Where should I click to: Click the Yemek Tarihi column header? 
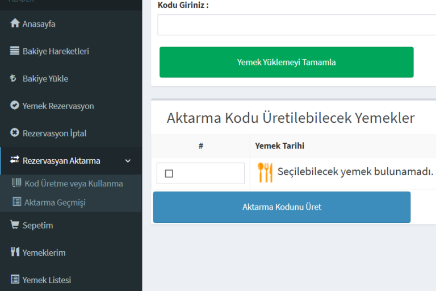tap(279, 146)
